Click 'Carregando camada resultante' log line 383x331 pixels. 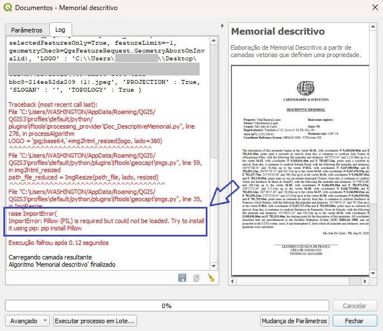tap(50, 257)
